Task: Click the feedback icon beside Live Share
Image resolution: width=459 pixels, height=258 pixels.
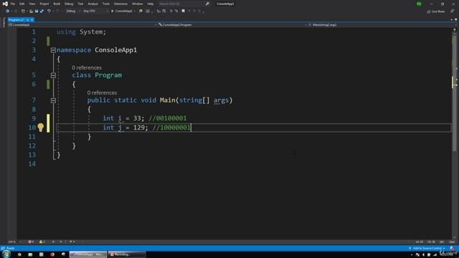Action: pos(453,11)
